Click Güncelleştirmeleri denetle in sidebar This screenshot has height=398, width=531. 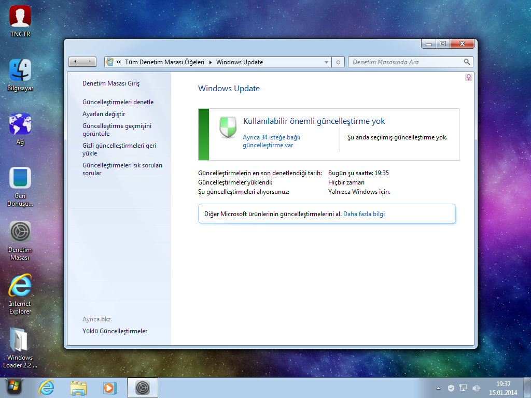click(118, 102)
